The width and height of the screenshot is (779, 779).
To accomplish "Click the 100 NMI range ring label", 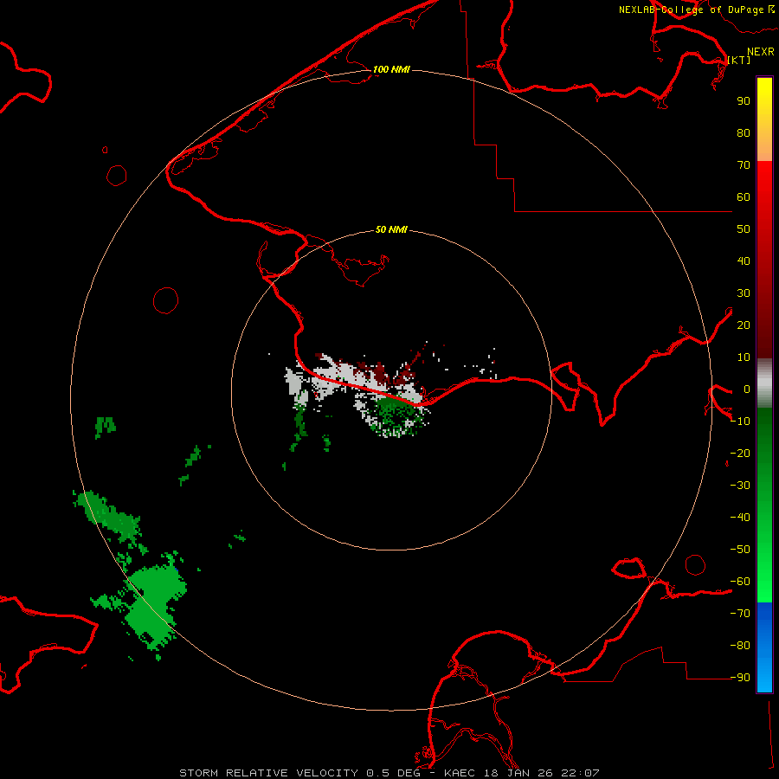I will (391, 69).
